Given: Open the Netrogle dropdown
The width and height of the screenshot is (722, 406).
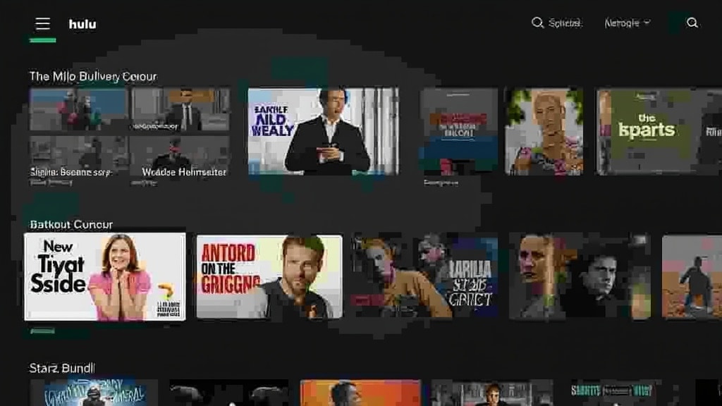Looking at the screenshot, I should point(627,23).
